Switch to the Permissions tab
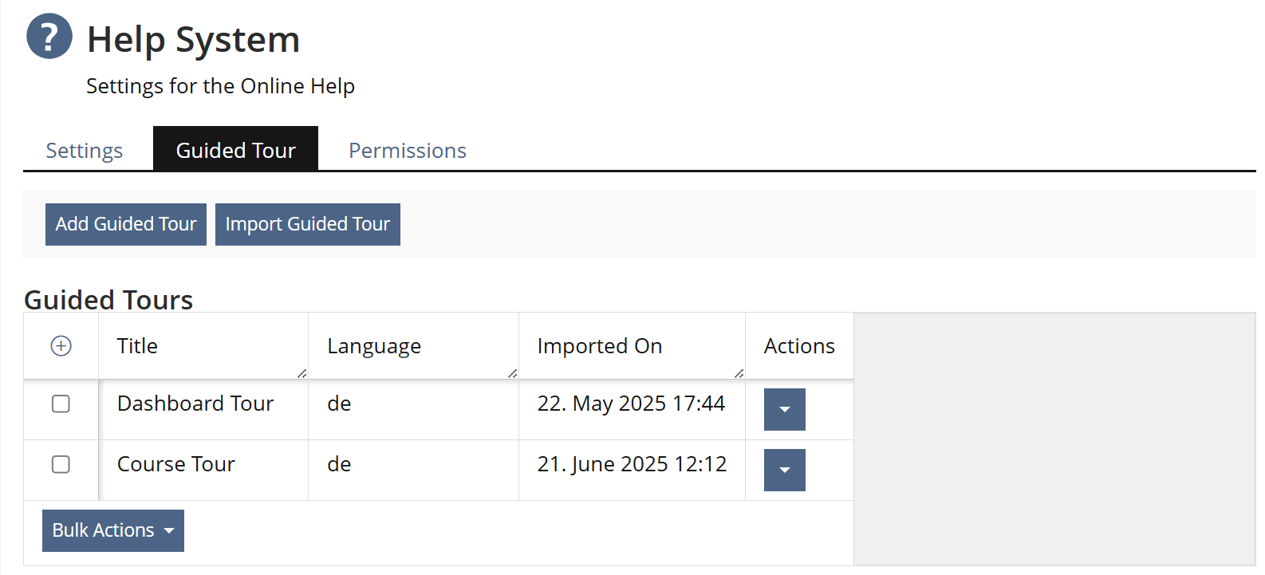Screen dimensions: 1265x575 (407, 150)
